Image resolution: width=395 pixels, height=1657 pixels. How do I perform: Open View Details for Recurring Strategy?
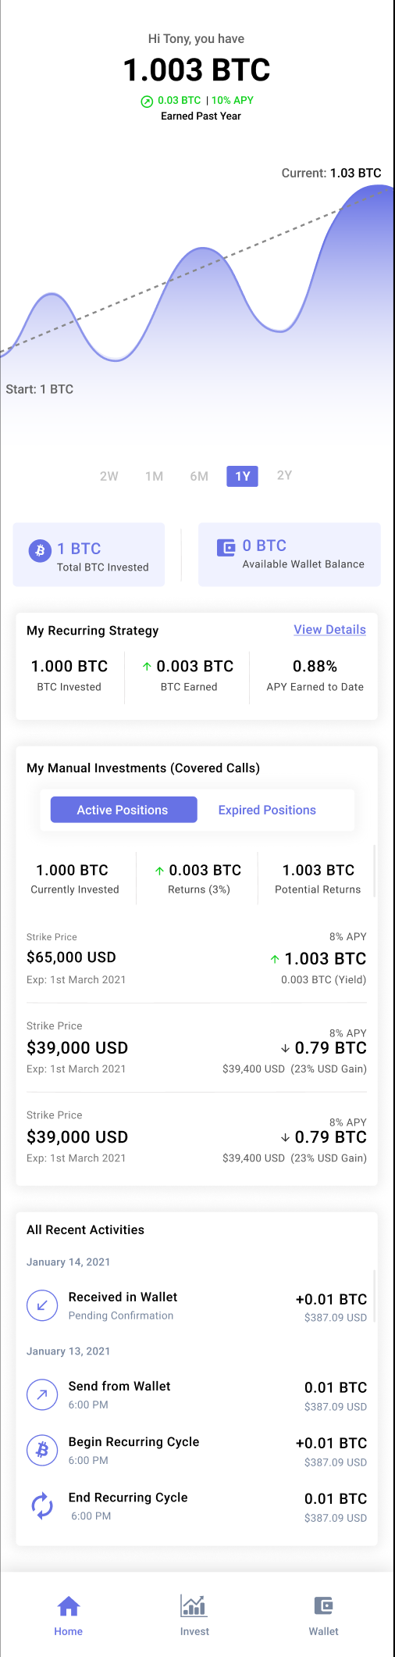click(x=329, y=630)
